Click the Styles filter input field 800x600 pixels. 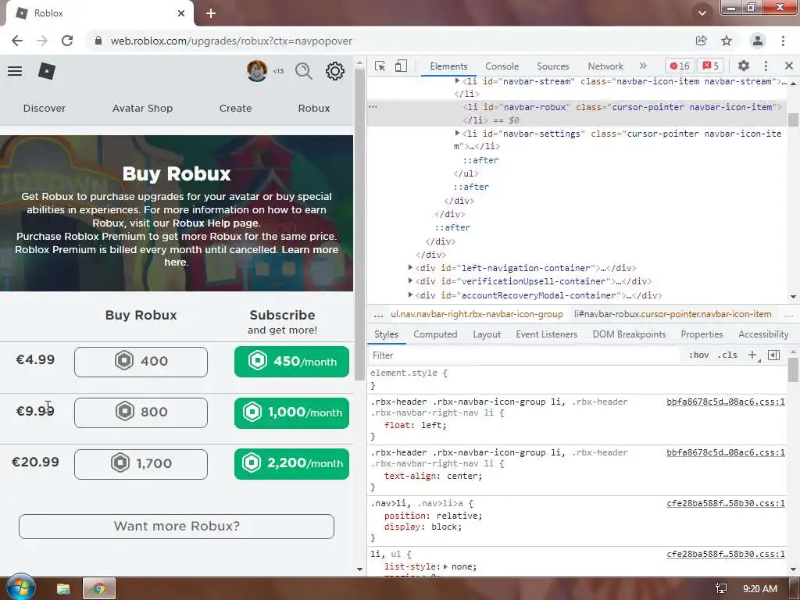click(524, 355)
